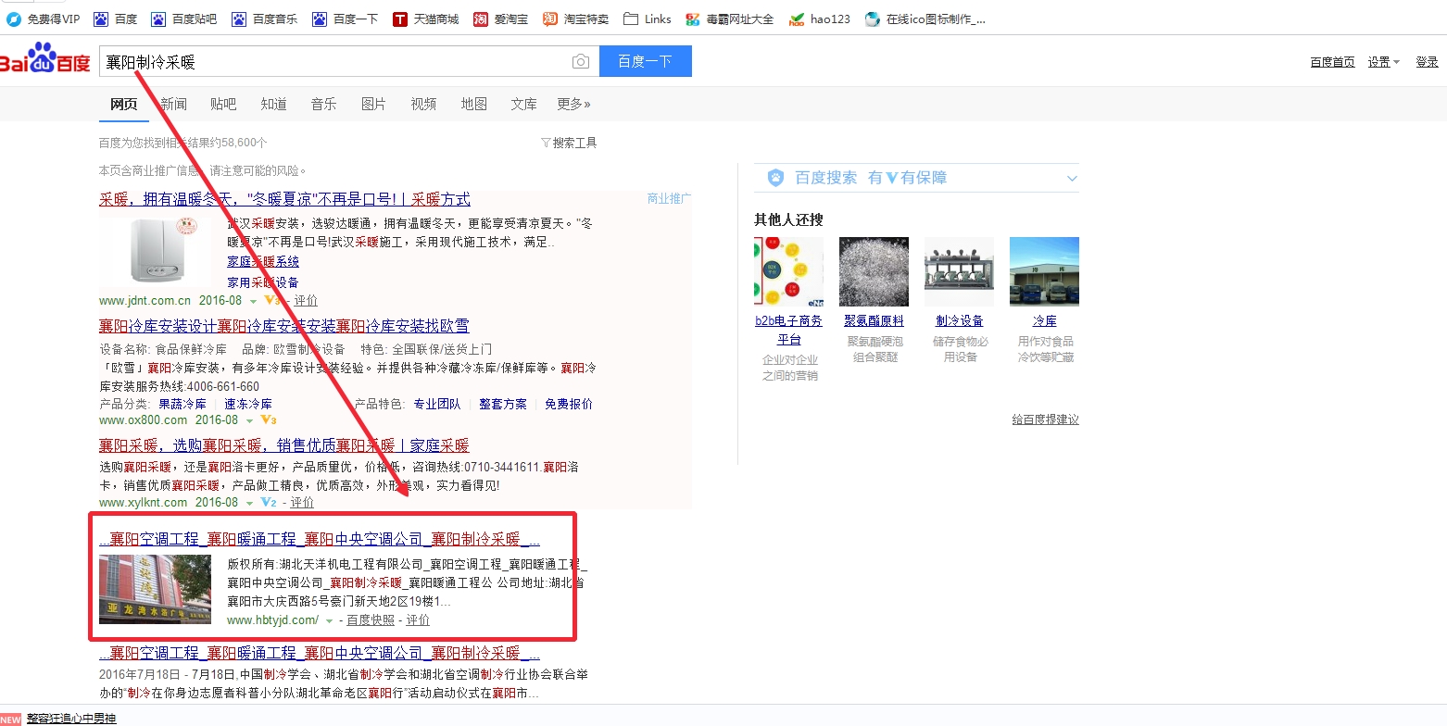
Task: Open the 冷库 thumbnail image
Action: pos(1044,272)
